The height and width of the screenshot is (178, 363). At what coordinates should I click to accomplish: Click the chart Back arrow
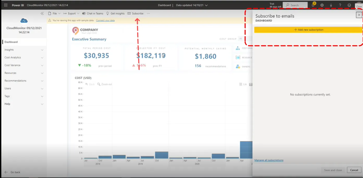[87, 84]
